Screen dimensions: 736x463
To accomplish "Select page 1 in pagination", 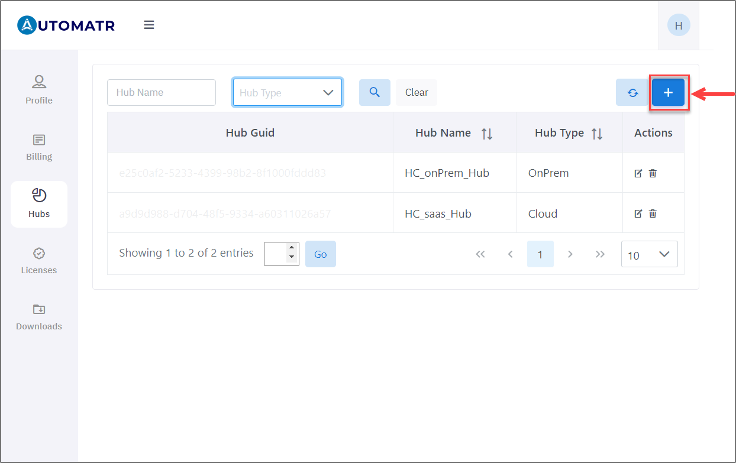I will [x=540, y=254].
